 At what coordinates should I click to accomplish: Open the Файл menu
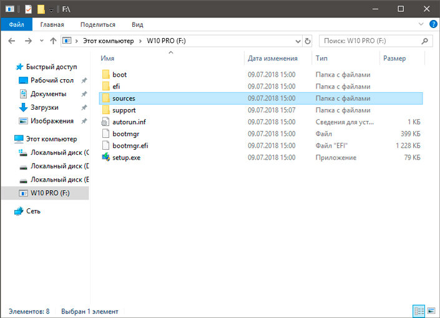[x=17, y=24]
